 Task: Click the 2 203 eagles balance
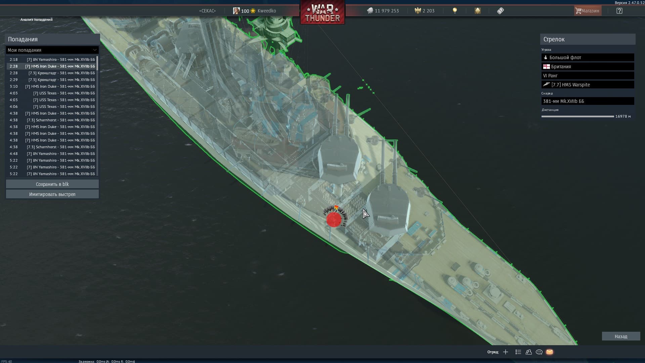429,11
